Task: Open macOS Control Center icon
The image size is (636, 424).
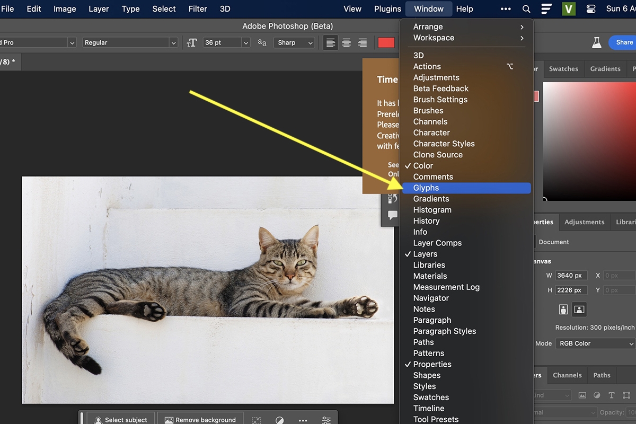Action: coord(591,9)
